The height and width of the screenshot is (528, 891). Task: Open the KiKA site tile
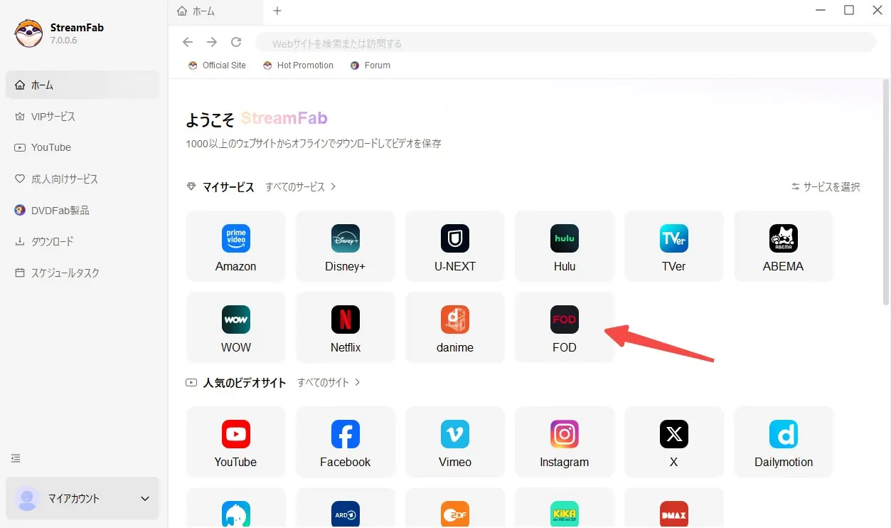564,508
